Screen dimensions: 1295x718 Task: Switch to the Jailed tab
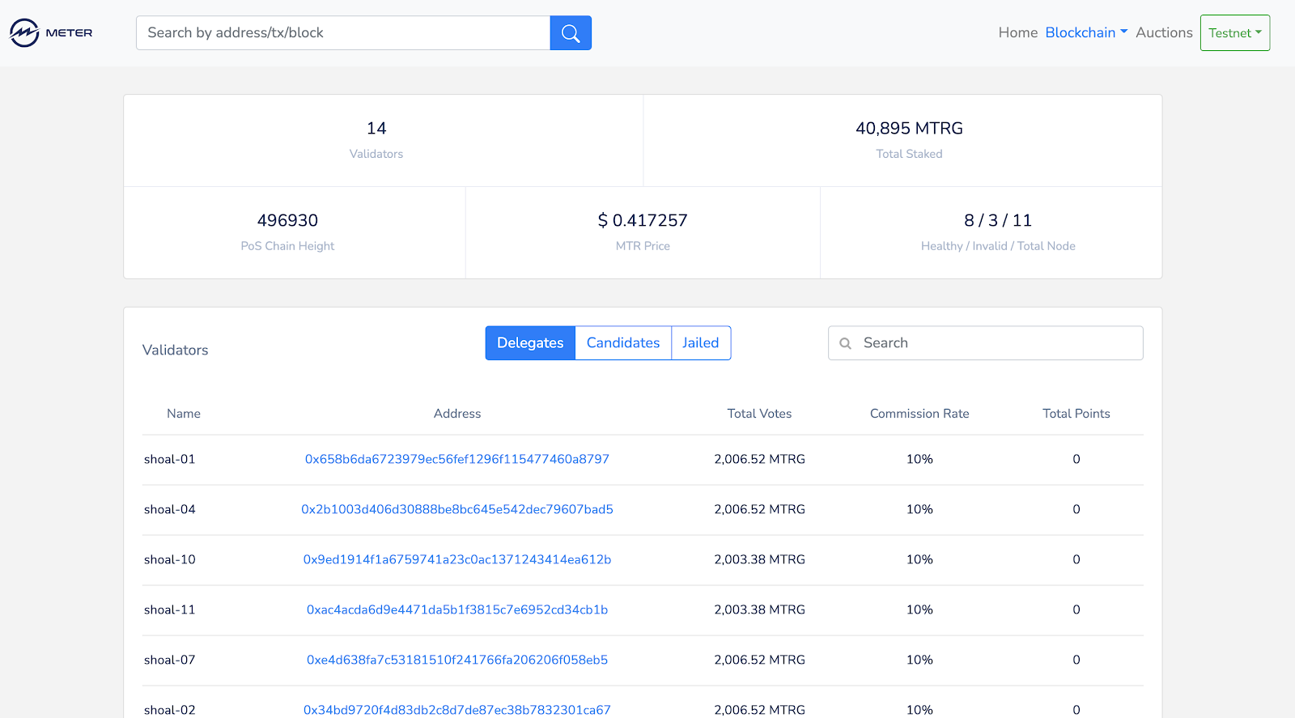click(701, 343)
